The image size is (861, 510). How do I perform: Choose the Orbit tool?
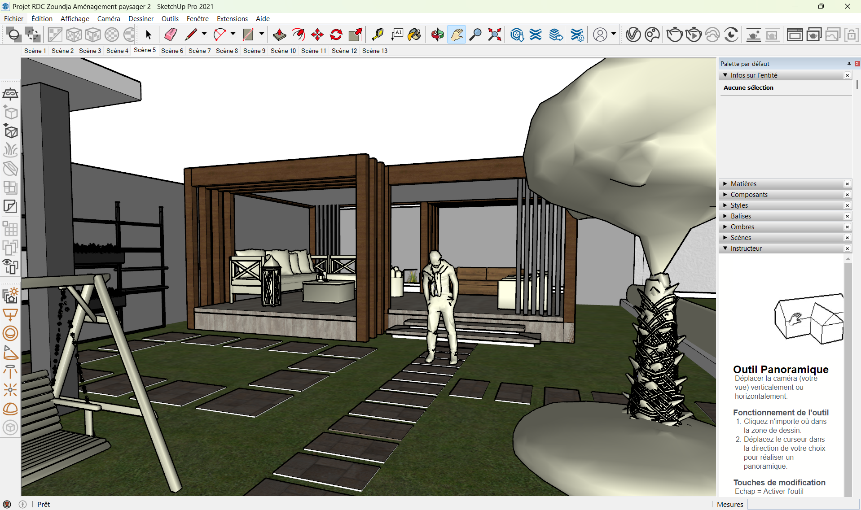point(437,35)
